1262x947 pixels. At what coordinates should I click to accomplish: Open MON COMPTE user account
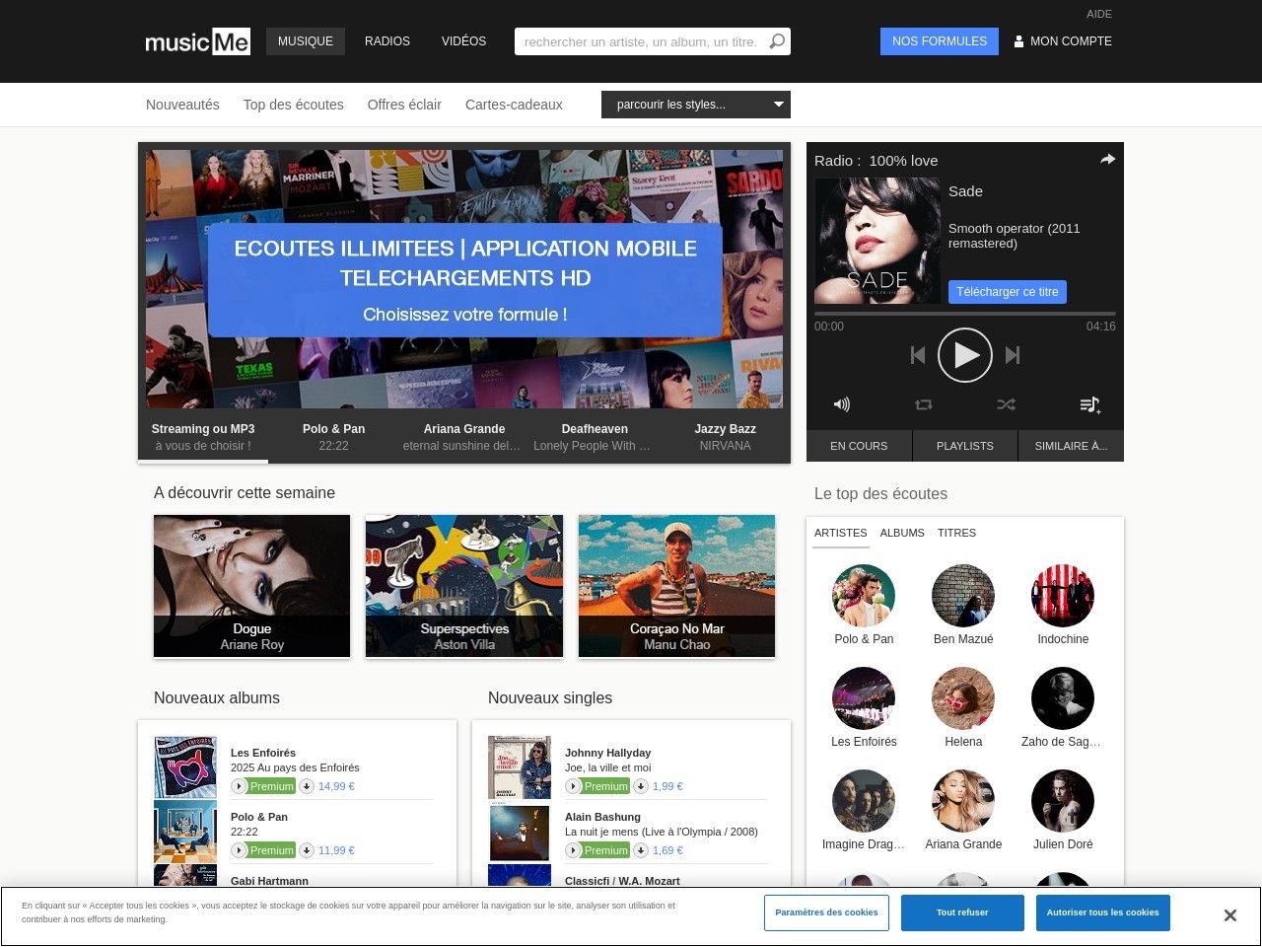pyautogui.click(x=1062, y=41)
